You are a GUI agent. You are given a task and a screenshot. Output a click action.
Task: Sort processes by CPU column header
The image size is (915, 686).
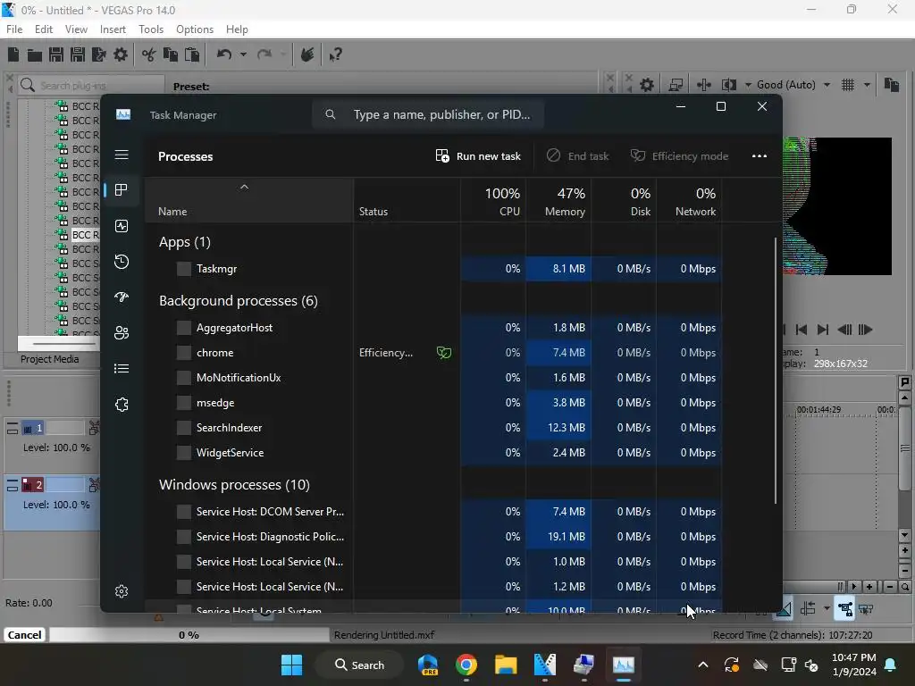pos(493,201)
